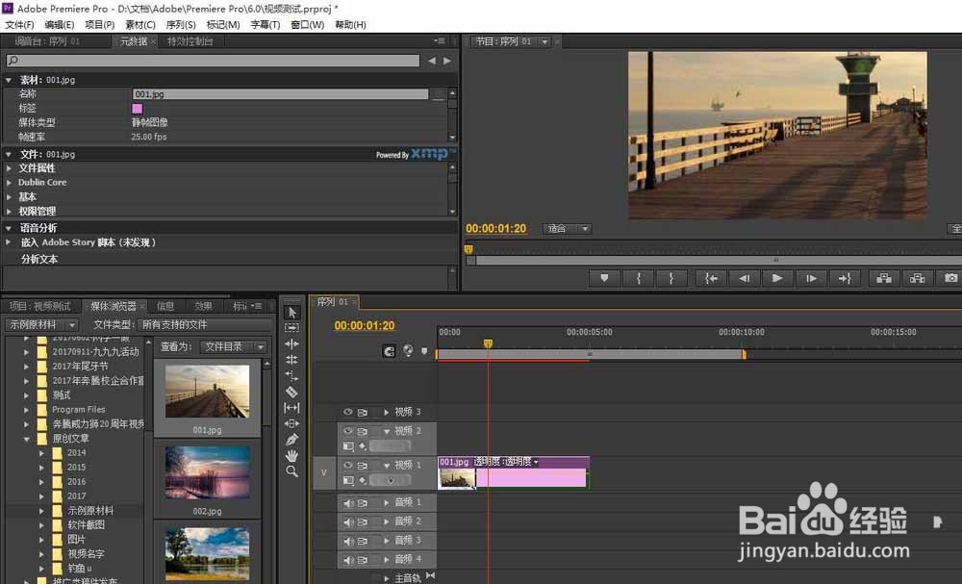Image resolution: width=962 pixels, height=584 pixels.
Task: Switch to the 效果 tab
Action: pos(203,306)
